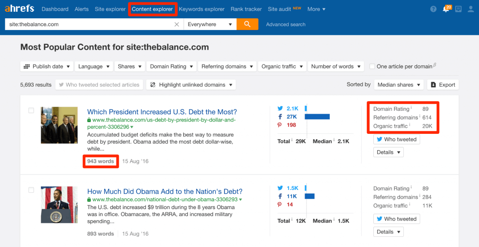This screenshot has height=247, width=479.
Task: Click Pinterest icon for US Debt article
Action: [x=280, y=125]
